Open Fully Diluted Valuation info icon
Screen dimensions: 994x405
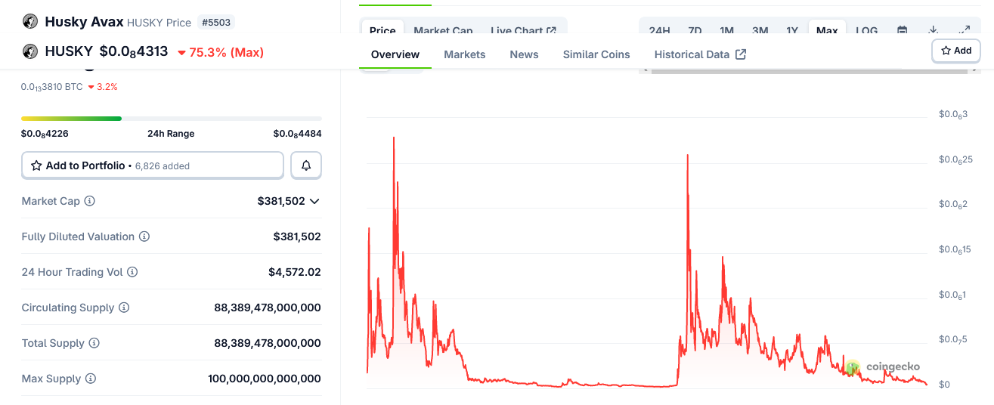144,237
